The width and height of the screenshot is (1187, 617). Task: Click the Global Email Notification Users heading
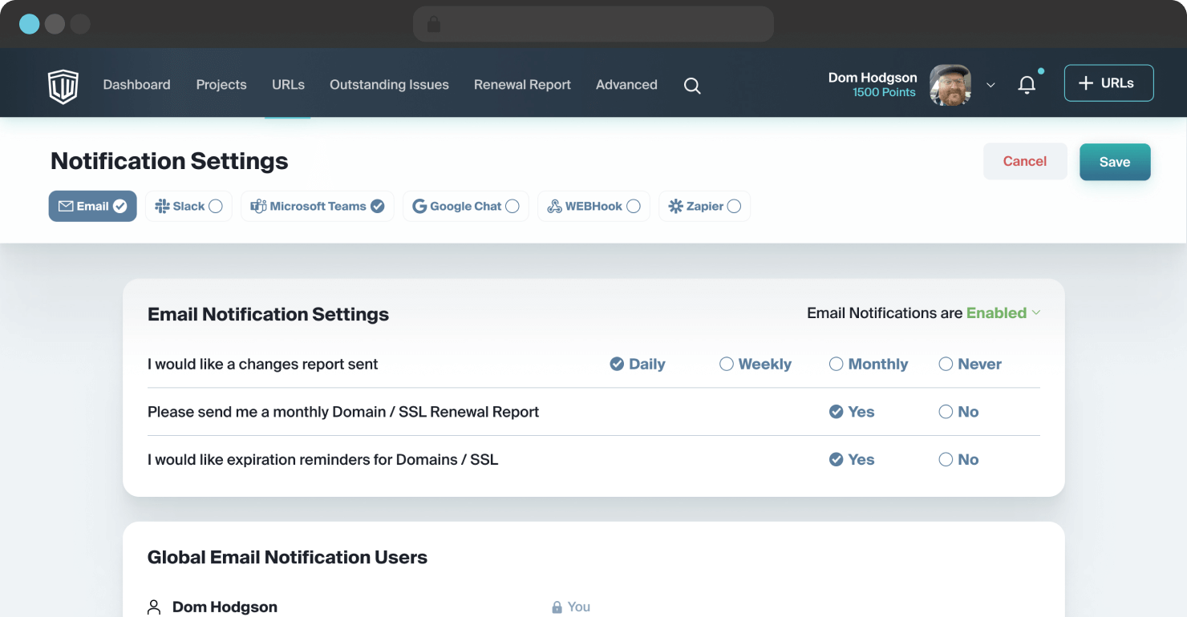[x=287, y=558]
